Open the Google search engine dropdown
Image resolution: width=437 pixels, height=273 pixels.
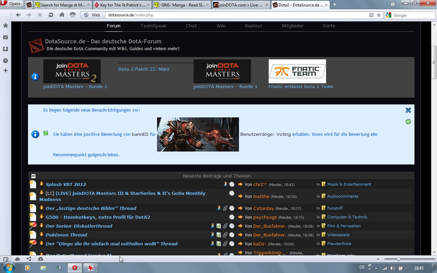389,15
